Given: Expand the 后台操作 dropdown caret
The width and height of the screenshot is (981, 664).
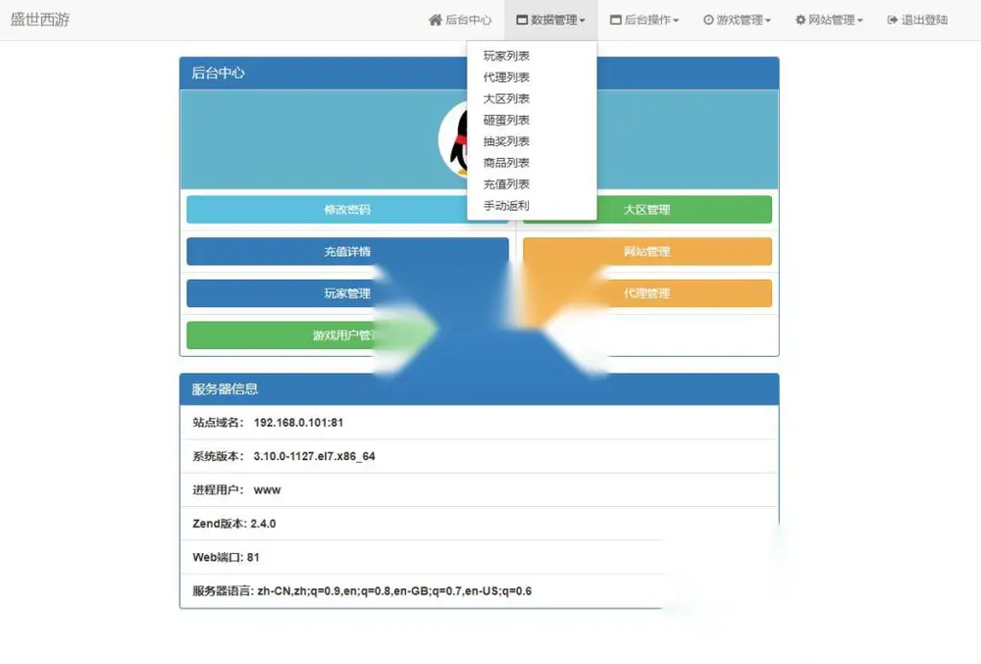Looking at the screenshot, I should coord(676,21).
